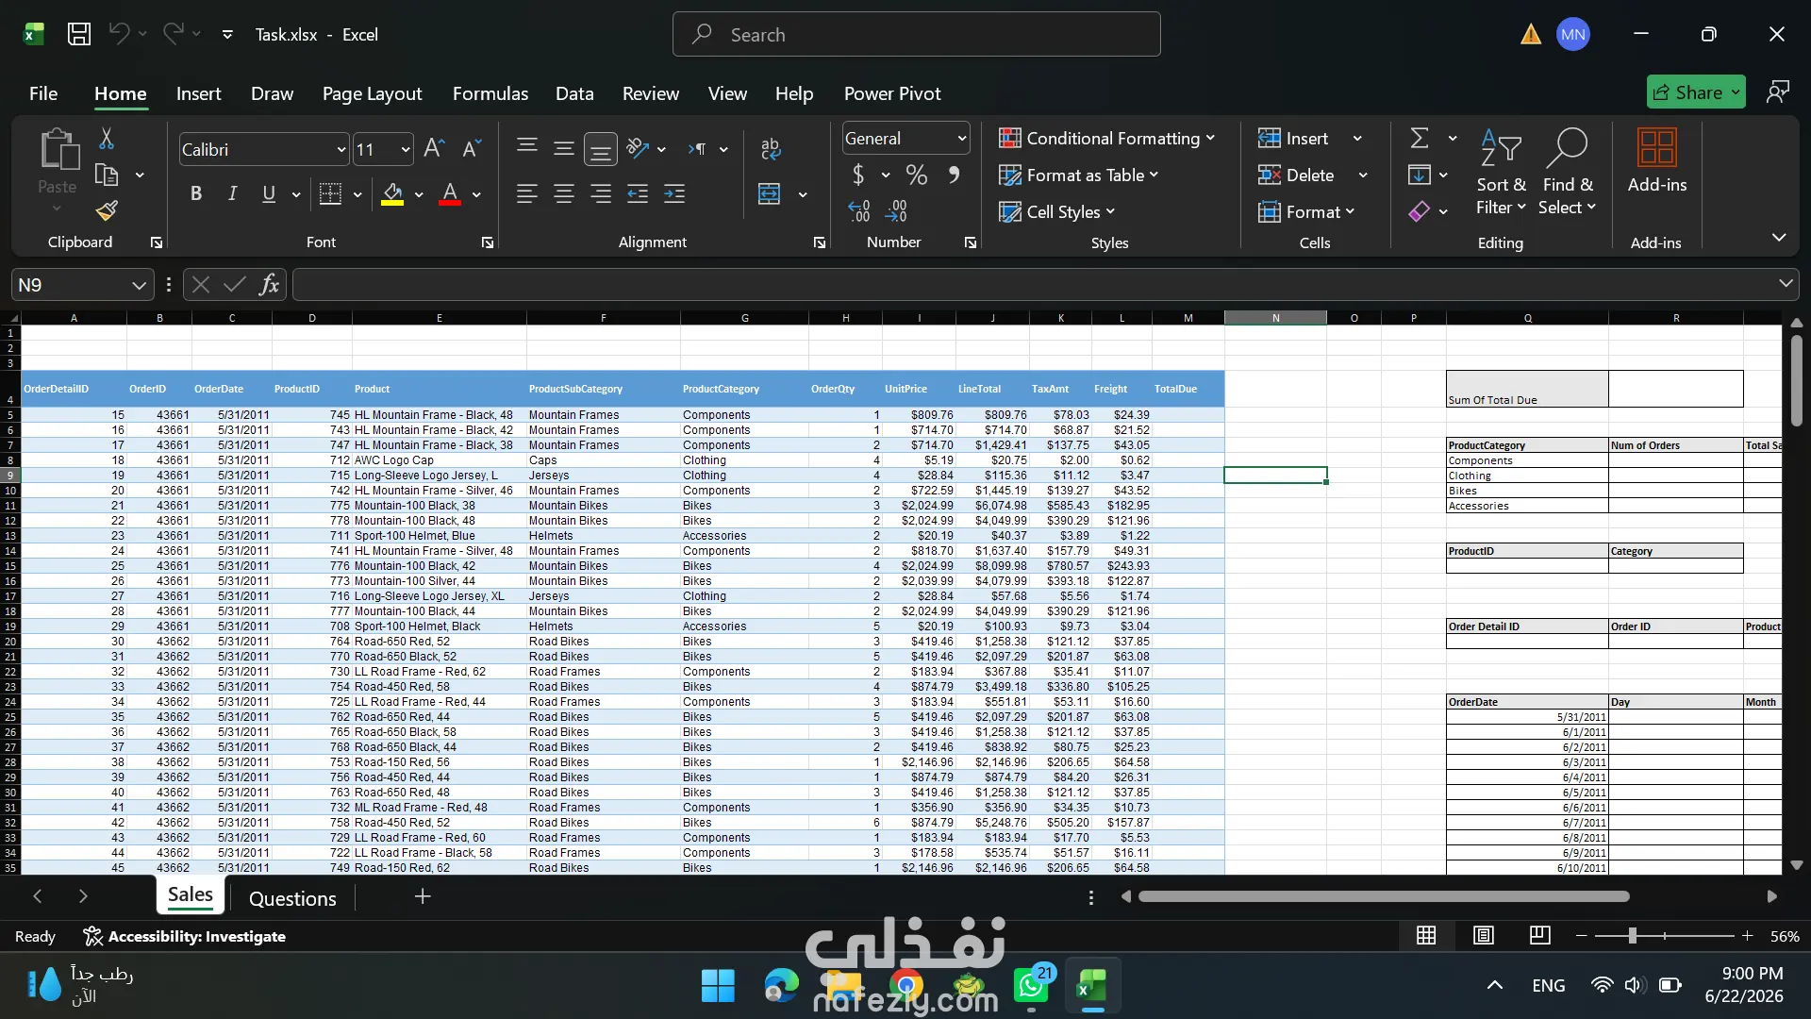Switch to the Data ribbon tab
Screen dimensions: 1811x1019
[x=574, y=93]
